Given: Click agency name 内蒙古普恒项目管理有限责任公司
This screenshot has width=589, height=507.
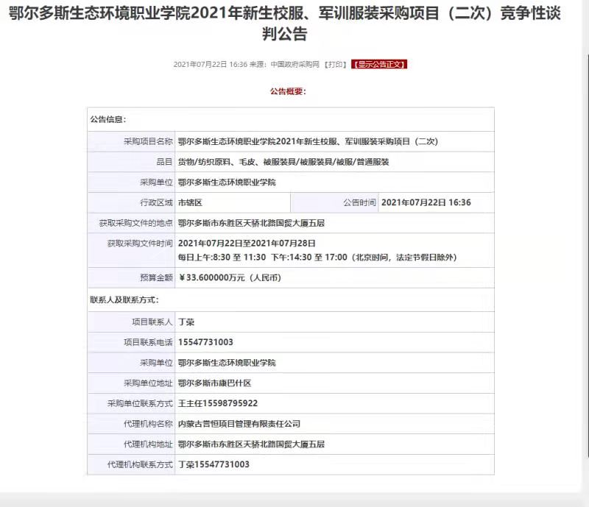Looking at the screenshot, I should pyautogui.click(x=239, y=424).
